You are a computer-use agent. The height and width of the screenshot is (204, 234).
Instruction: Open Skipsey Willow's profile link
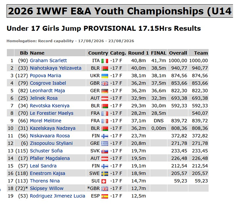(x=47, y=188)
